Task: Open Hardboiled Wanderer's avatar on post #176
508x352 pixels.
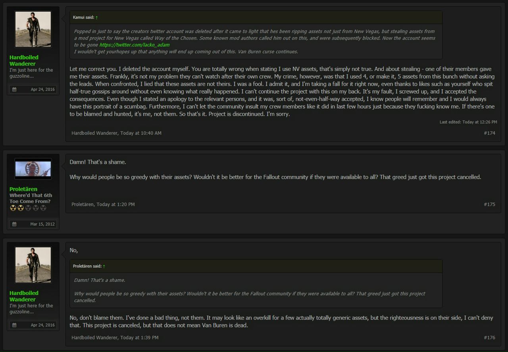Action: point(33,265)
